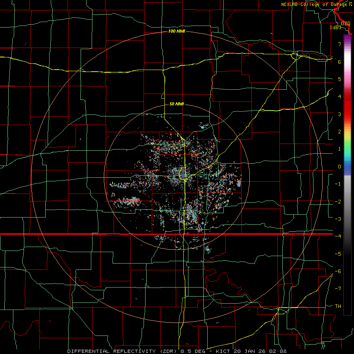Screen dimensions: 354x354
Task: Click the -2 value on the scale
Action: (338, 201)
